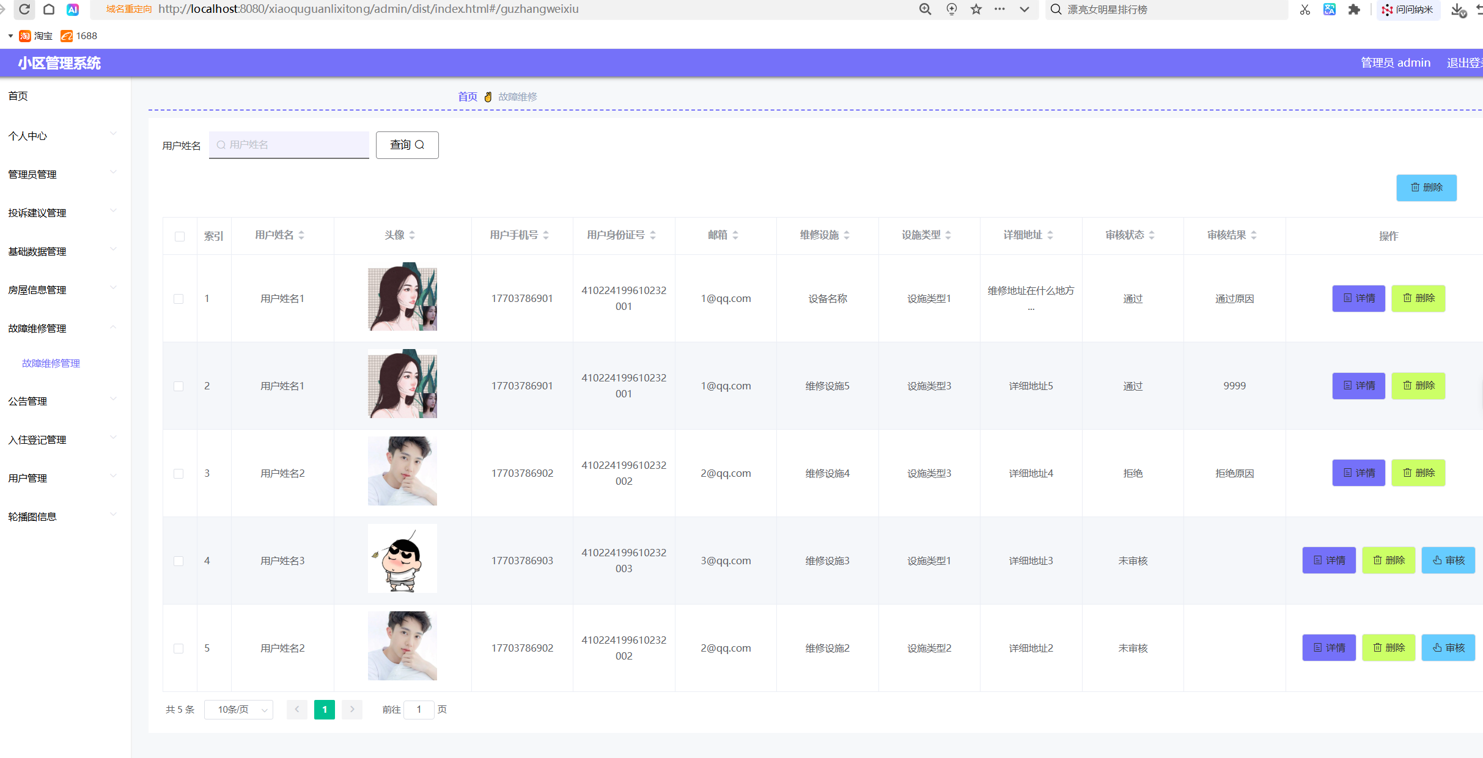Open the 10条/页 page size dropdown
The height and width of the screenshot is (758, 1483).
pos(238,710)
